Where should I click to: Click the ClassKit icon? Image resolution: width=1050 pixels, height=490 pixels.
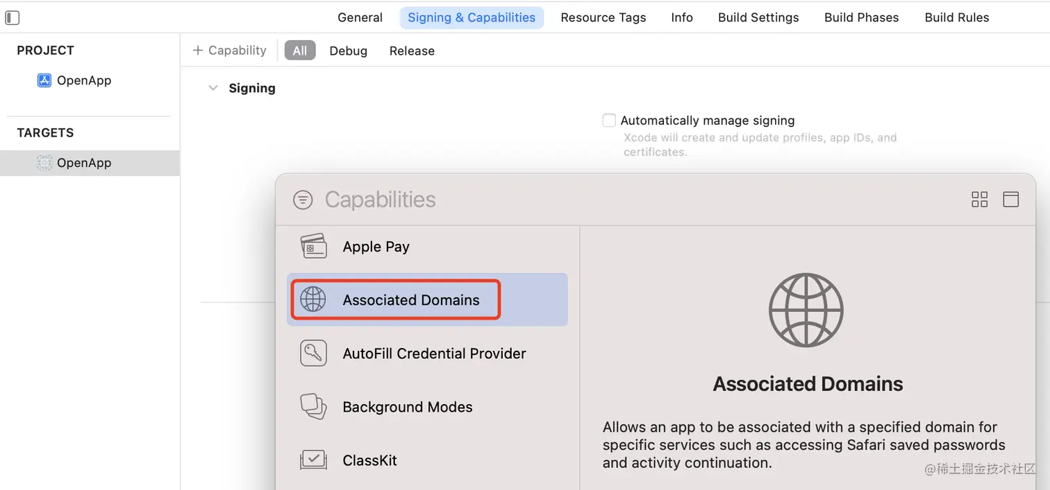click(313, 460)
